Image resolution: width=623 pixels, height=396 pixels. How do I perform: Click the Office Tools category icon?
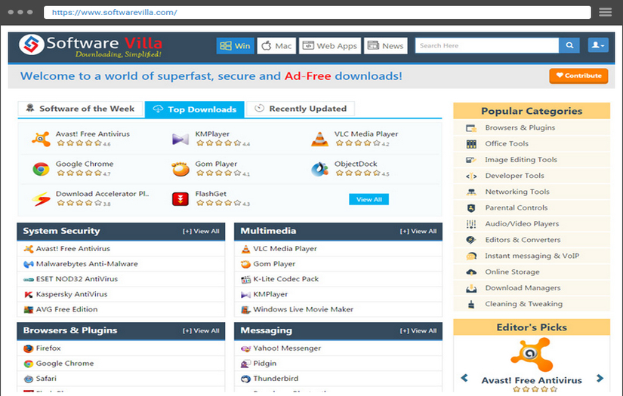coord(471,144)
